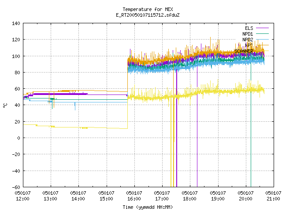The height and width of the screenshot is (211, 282).
Task: Click the 16:00 x-axis tick label
Action: click(134, 199)
